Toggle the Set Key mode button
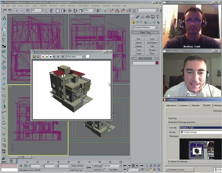This screenshot has width=222, height=173. click(x=97, y=169)
